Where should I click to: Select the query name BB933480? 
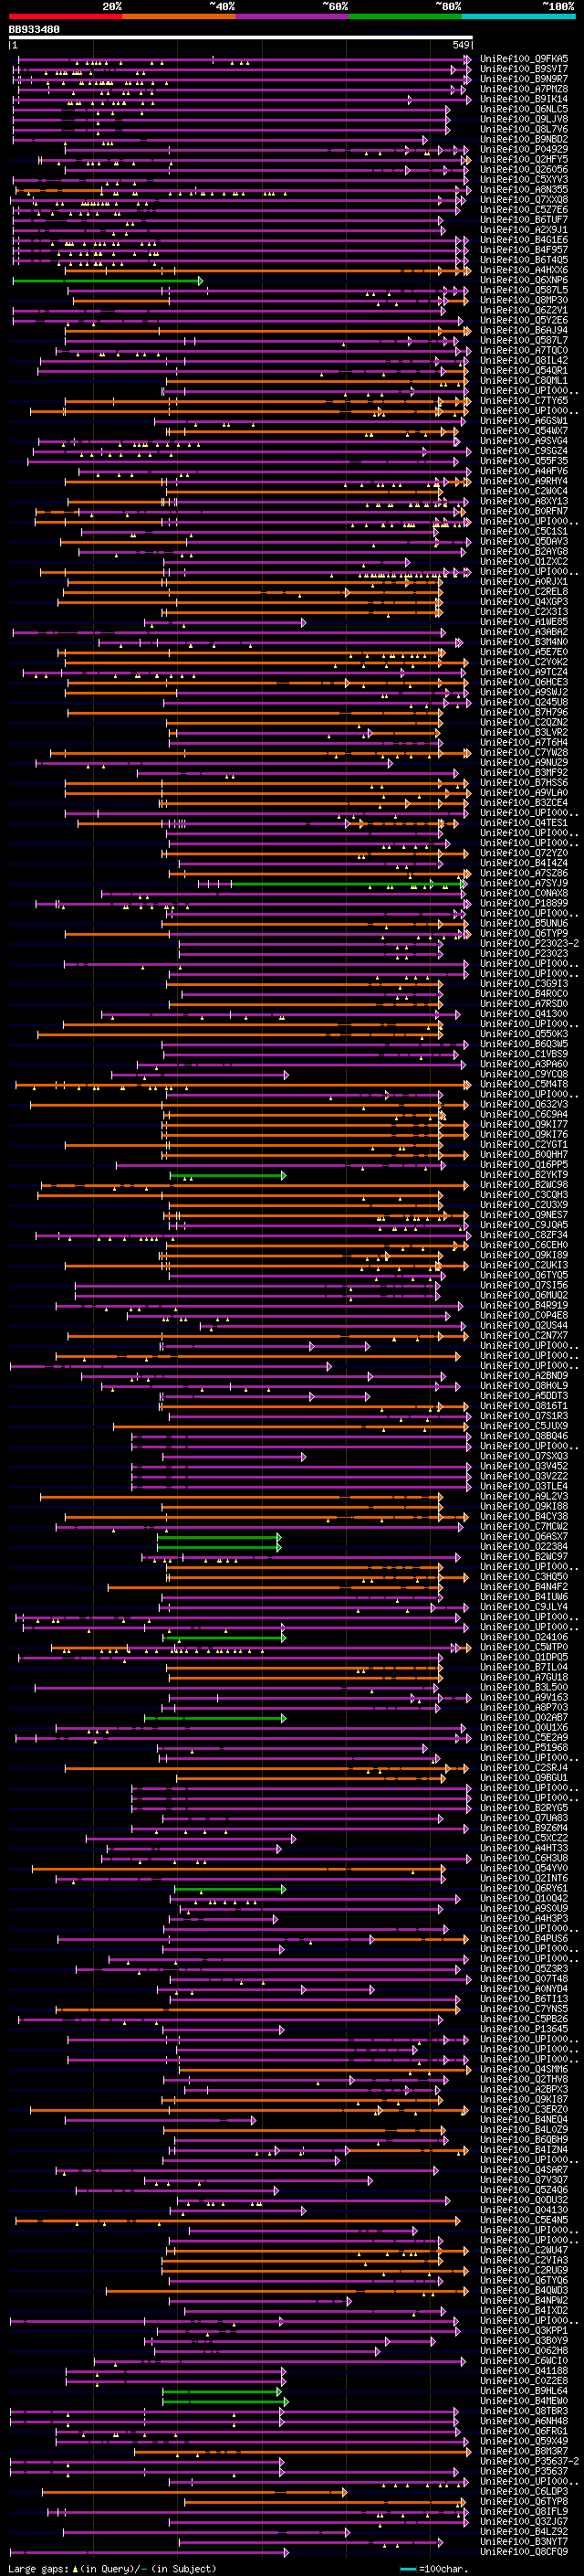pyautogui.click(x=34, y=30)
